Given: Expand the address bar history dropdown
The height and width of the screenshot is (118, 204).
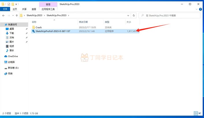Looking at the screenshot, I should (128, 16).
